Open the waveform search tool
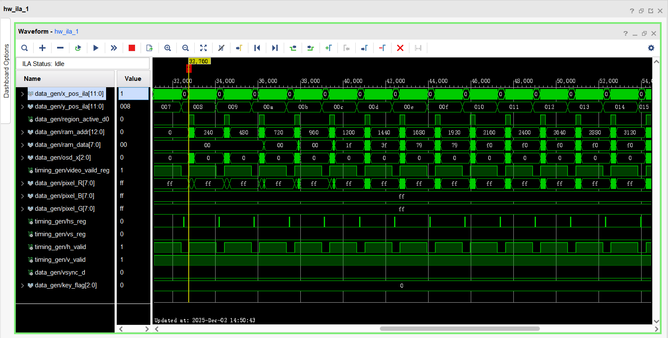This screenshot has width=668, height=338. click(x=25, y=48)
